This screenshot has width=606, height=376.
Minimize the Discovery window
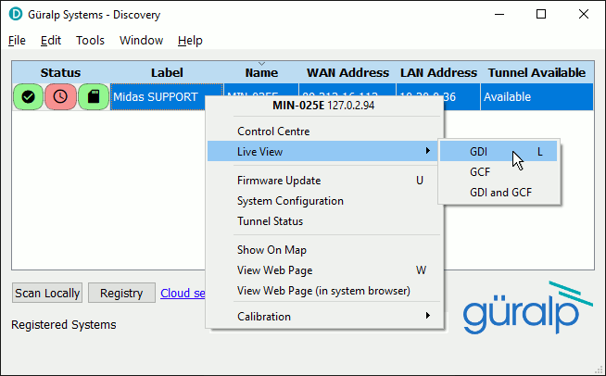pos(499,14)
